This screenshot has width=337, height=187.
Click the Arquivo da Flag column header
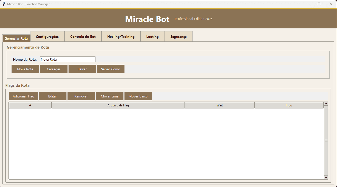click(x=118, y=105)
